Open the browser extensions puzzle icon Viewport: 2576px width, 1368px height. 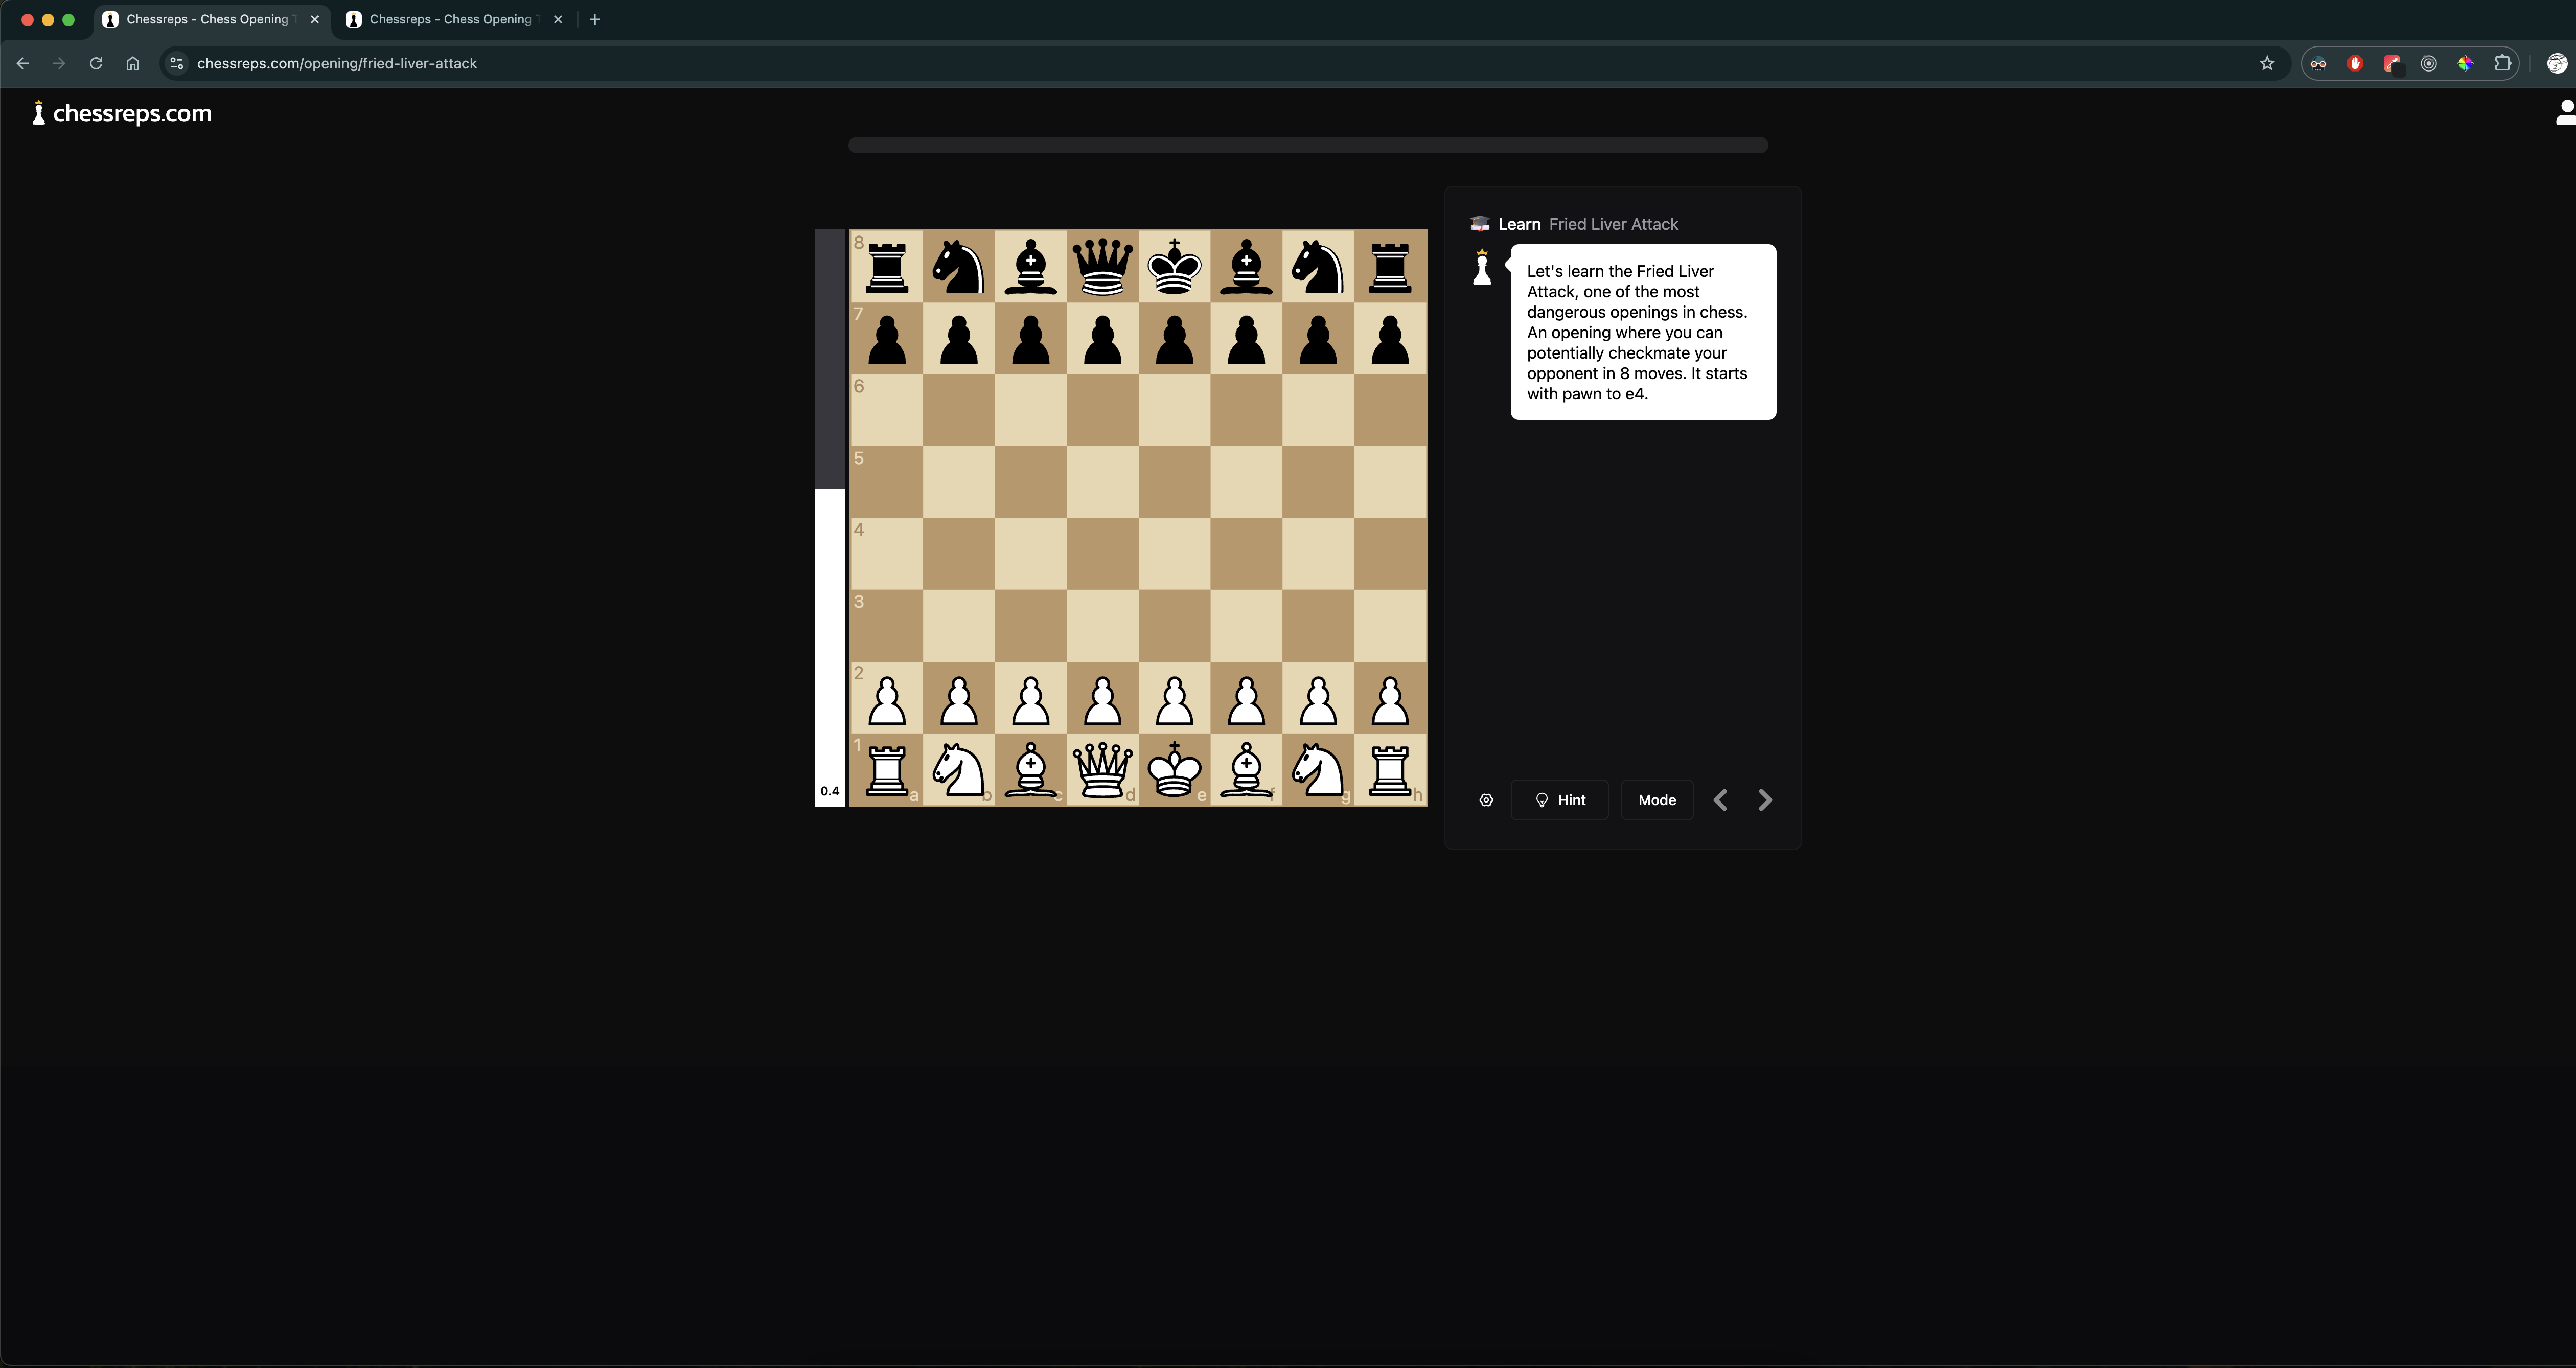[2503, 63]
